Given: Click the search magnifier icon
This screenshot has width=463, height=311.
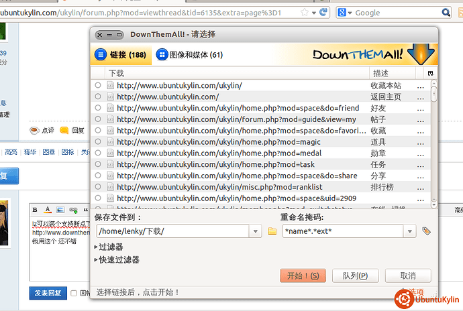Looking at the screenshot, I should click(446, 12).
